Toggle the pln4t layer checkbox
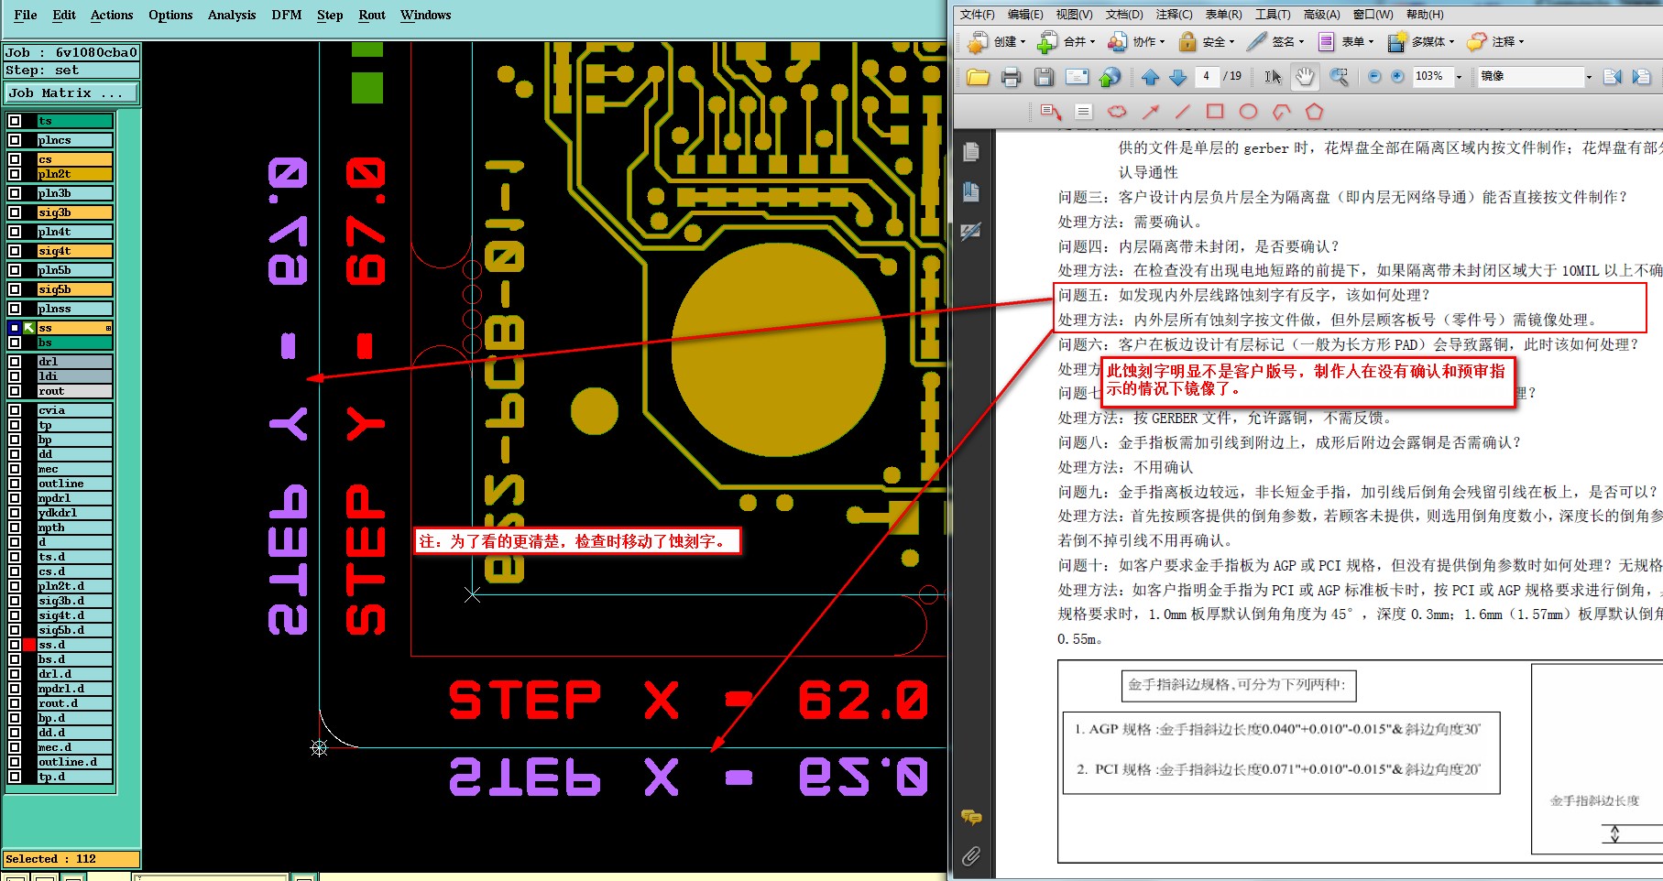This screenshot has height=881, width=1663. [15, 232]
